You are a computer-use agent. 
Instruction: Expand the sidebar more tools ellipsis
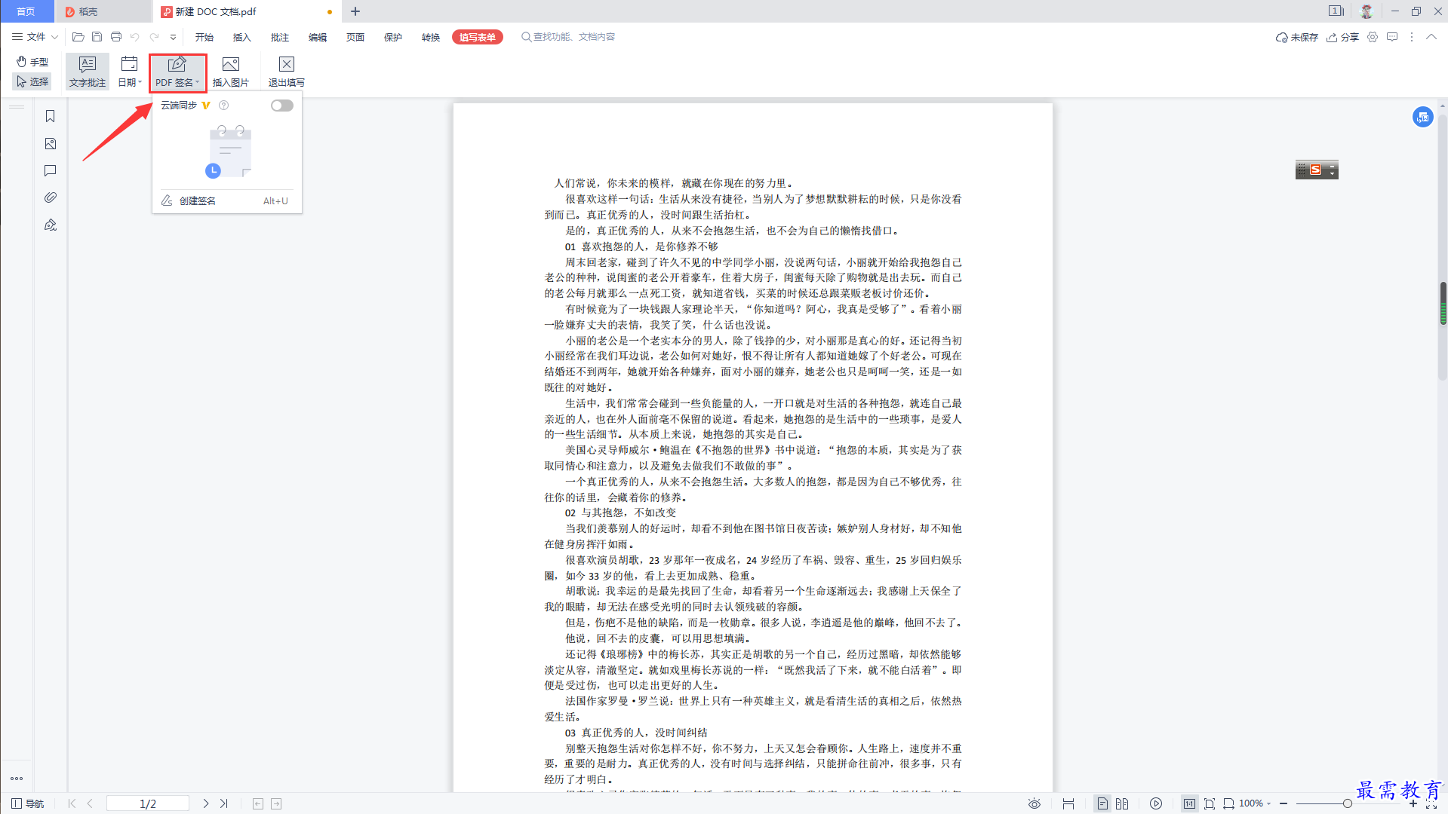click(x=17, y=779)
